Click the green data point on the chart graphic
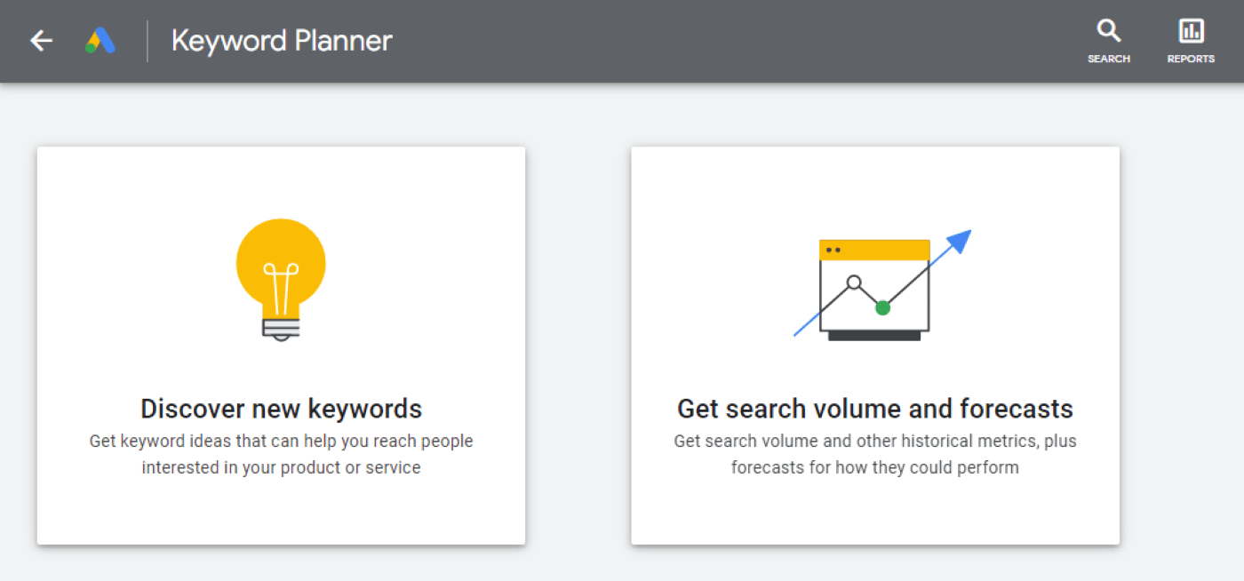This screenshot has width=1244, height=581. 882,307
